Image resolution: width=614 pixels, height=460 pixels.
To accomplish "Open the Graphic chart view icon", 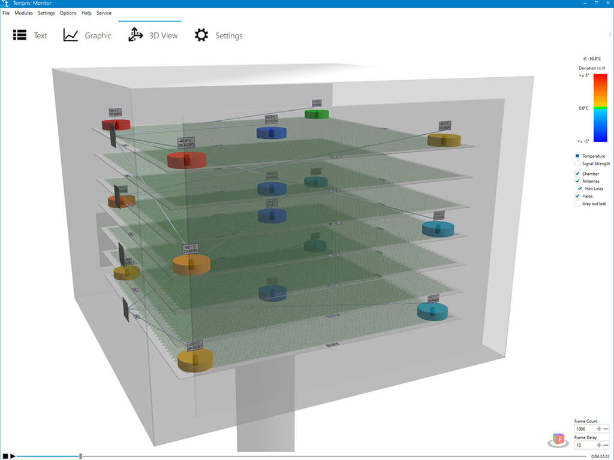I will (71, 35).
